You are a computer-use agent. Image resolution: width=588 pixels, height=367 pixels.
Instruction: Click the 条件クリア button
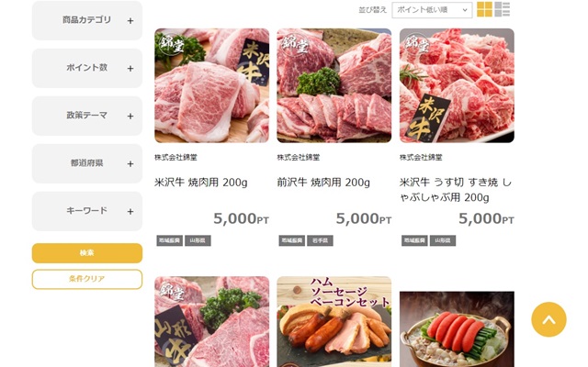click(87, 279)
